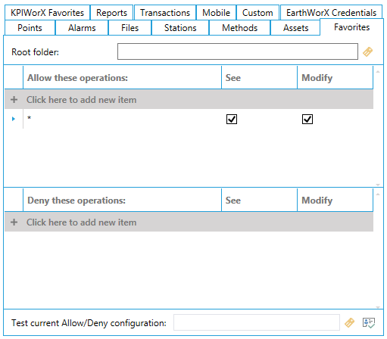Click plus icon in Deny operations list
The width and height of the screenshot is (387, 339).
tap(14, 222)
